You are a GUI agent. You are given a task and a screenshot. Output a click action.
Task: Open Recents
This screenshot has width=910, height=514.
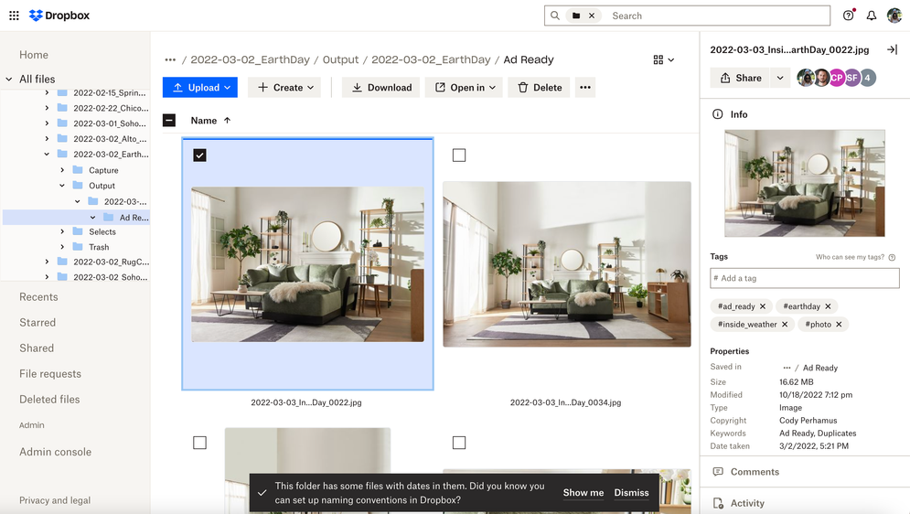coord(38,297)
